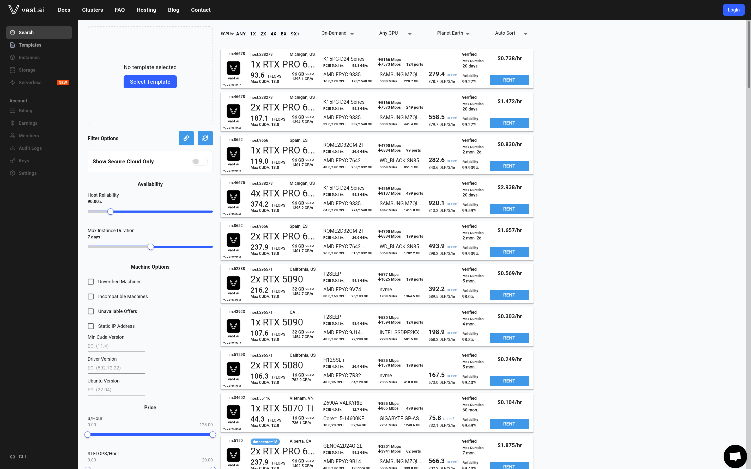The width and height of the screenshot is (751, 469).
Task: Expand the On-Demand dropdown
Action: tap(338, 33)
